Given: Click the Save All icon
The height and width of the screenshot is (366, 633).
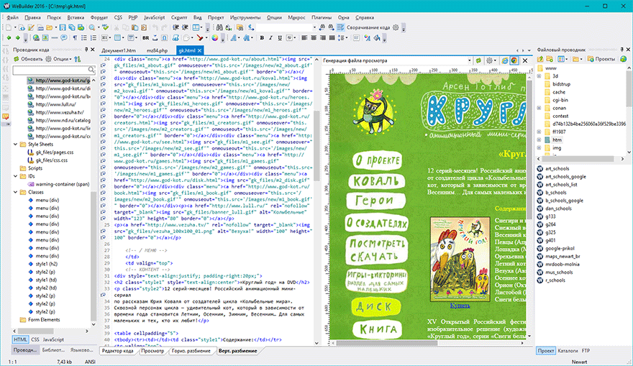Looking at the screenshot, I should click(71, 27).
